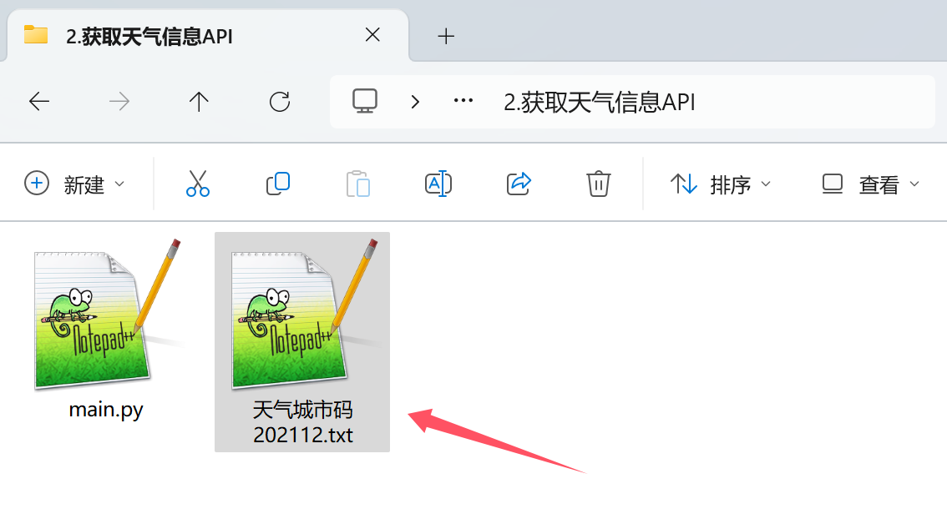Open the 排序 sort dropdown
947x519 pixels.
(x=721, y=184)
